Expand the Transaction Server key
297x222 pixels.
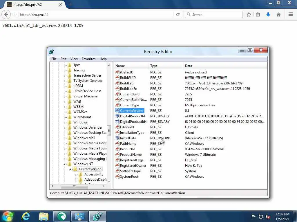click(x=64, y=76)
